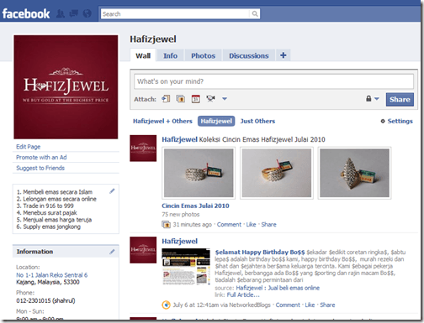424x323 pixels.
Task: Switch to the Discussions tab
Action: [249, 55]
